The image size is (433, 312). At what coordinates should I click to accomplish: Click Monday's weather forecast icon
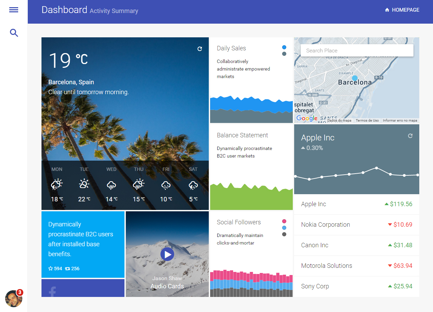pos(57,184)
